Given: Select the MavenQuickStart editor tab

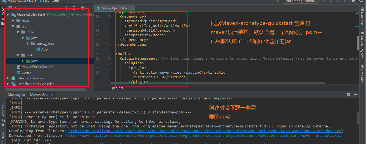Looking at the screenshot, I should click(x=115, y=8).
